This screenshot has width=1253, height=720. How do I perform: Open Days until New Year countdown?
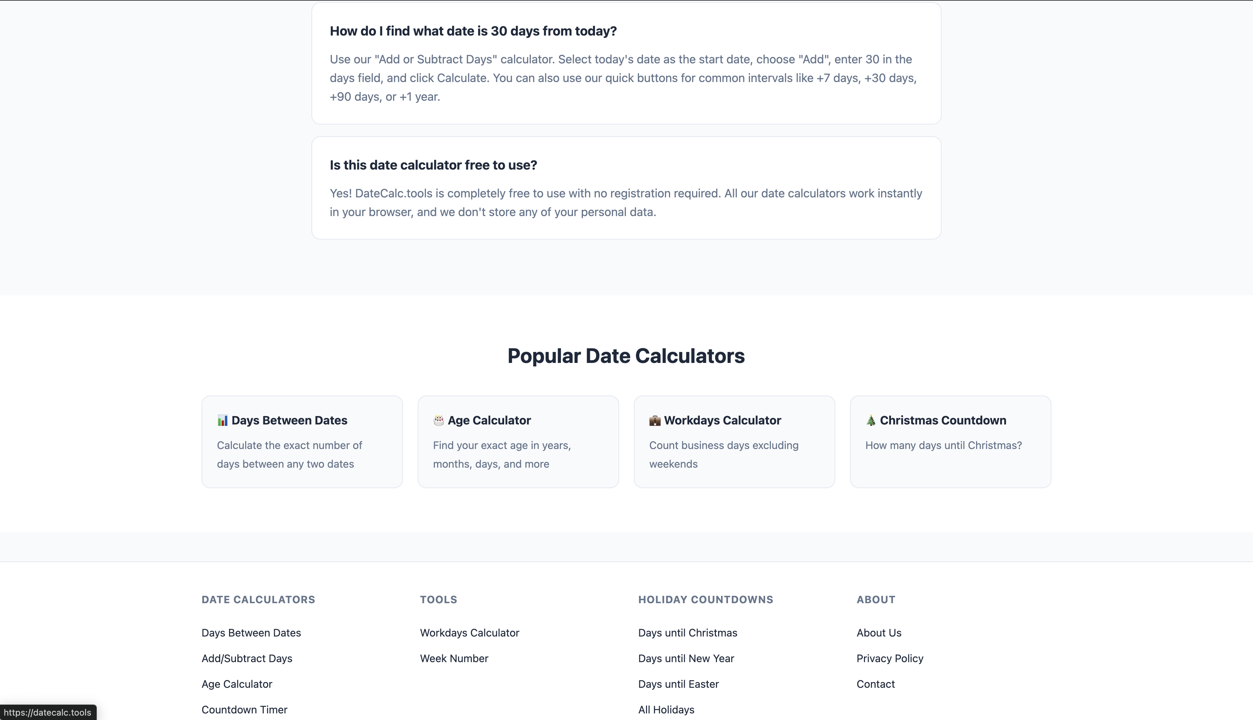click(685, 658)
